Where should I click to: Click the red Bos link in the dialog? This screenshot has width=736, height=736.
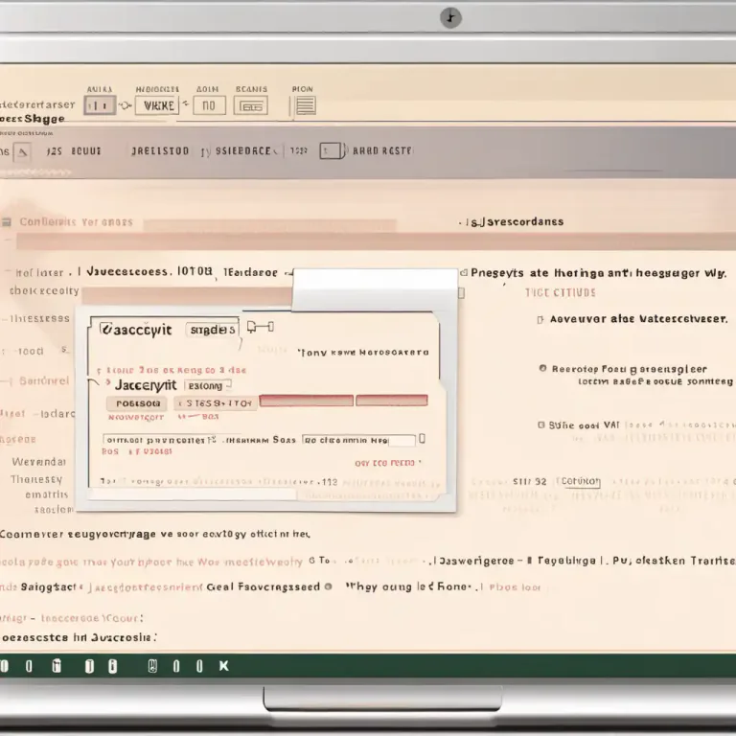pyautogui.click(x=110, y=451)
